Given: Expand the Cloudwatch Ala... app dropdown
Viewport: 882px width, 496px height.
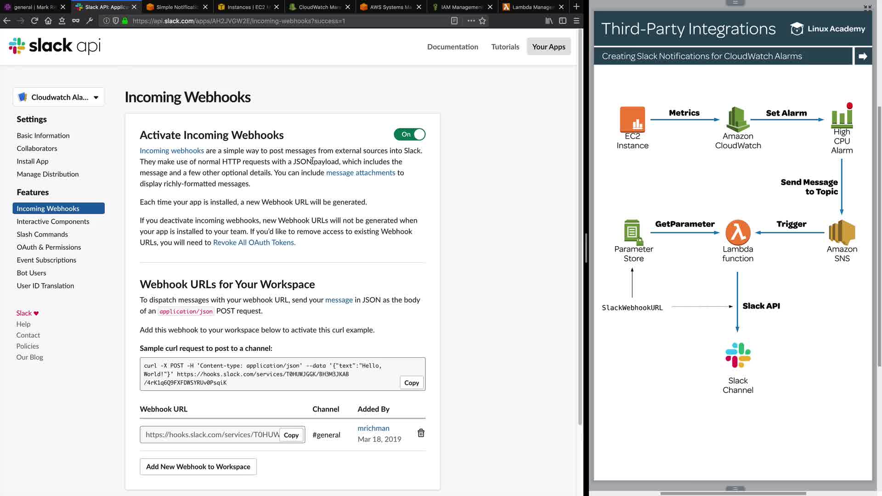Looking at the screenshot, I should click(59, 97).
